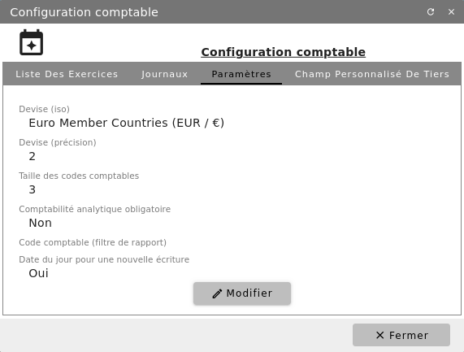The image size is (464, 352).
Task: Click the Code comptable (filtre de rapport) label
Action: (93, 242)
